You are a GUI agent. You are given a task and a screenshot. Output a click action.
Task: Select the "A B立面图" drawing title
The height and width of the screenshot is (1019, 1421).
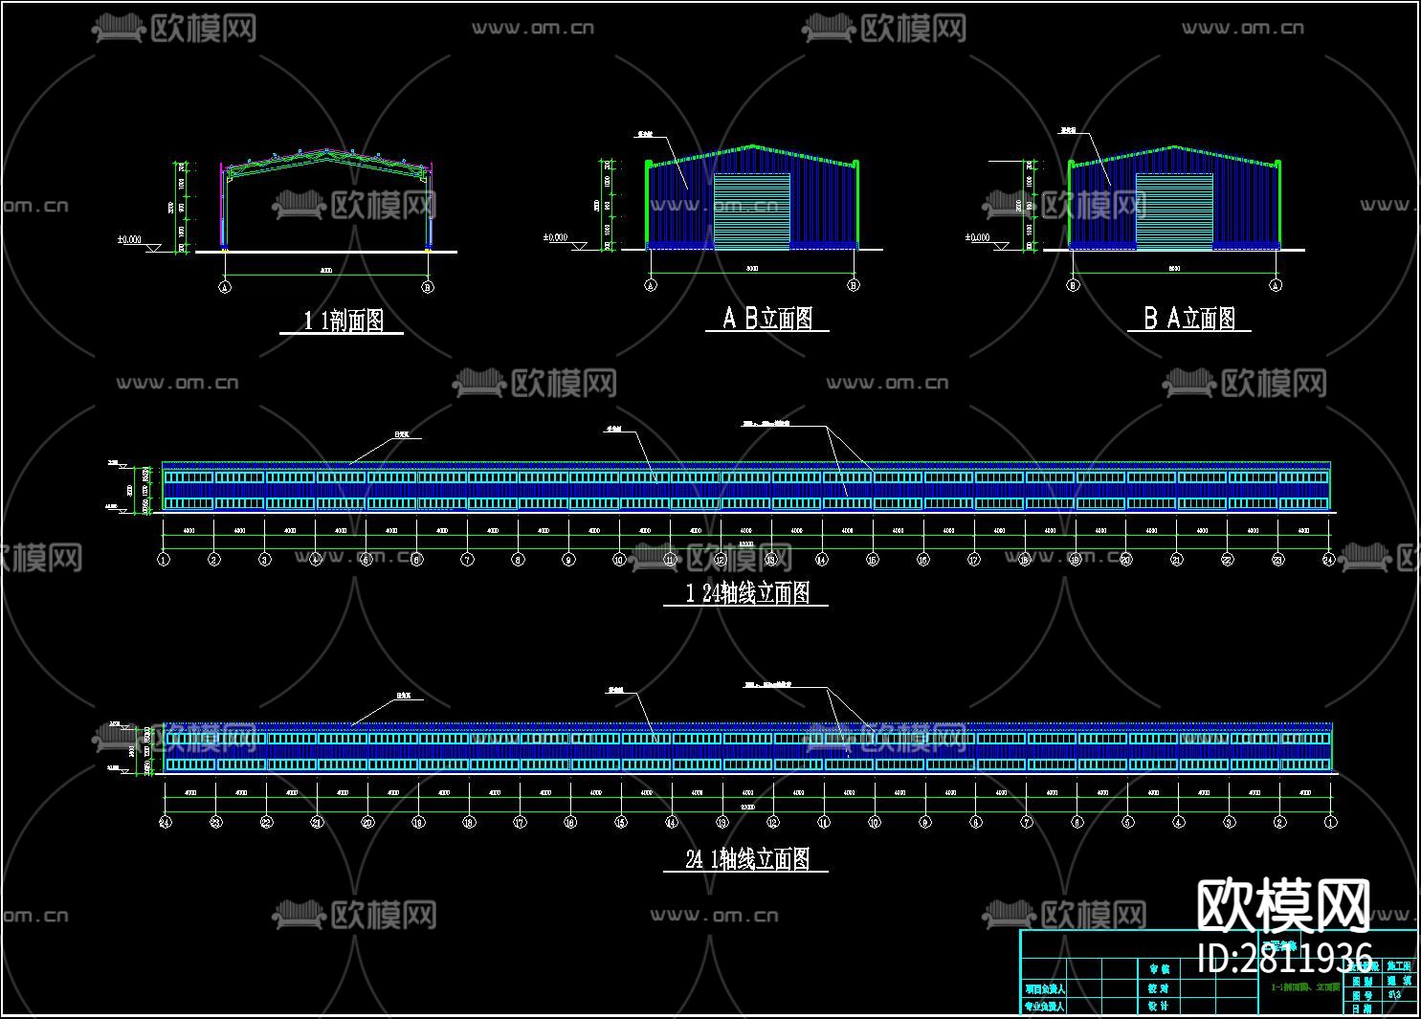(x=767, y=319)
